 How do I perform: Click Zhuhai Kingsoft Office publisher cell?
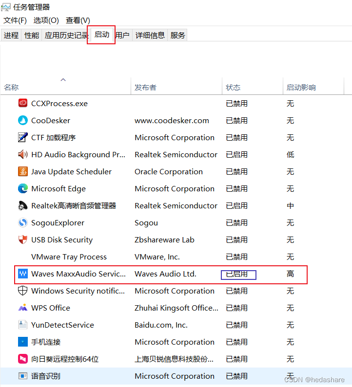click(x=176, y=308)
